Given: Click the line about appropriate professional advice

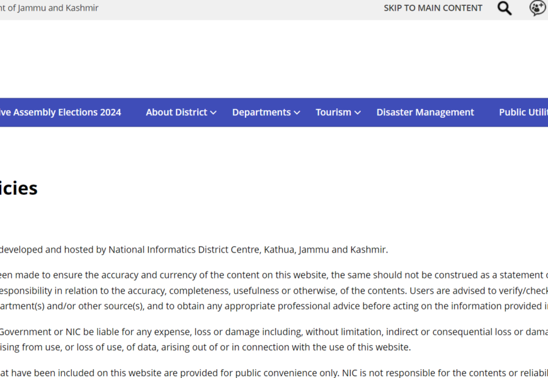Looking at the screenshot, I should pos(271,306).
